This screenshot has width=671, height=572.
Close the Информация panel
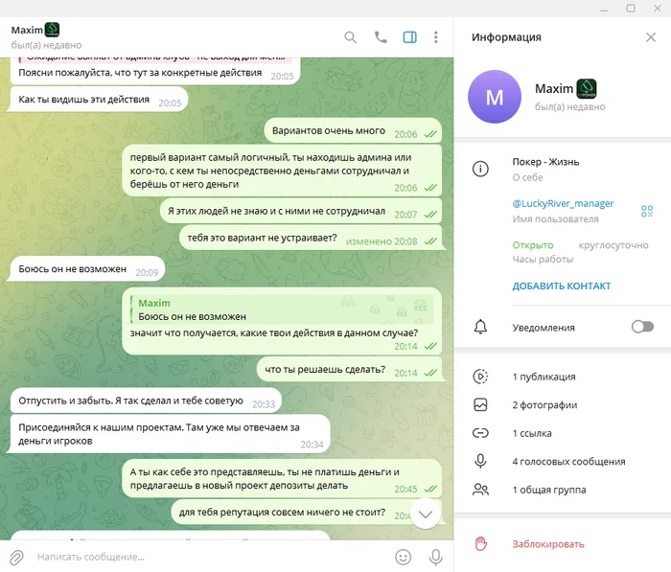(x=651, y=37)
